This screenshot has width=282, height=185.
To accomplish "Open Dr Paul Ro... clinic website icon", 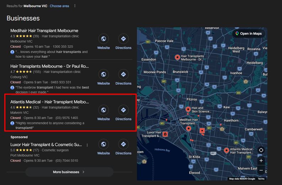I will [x=103, y=74].
